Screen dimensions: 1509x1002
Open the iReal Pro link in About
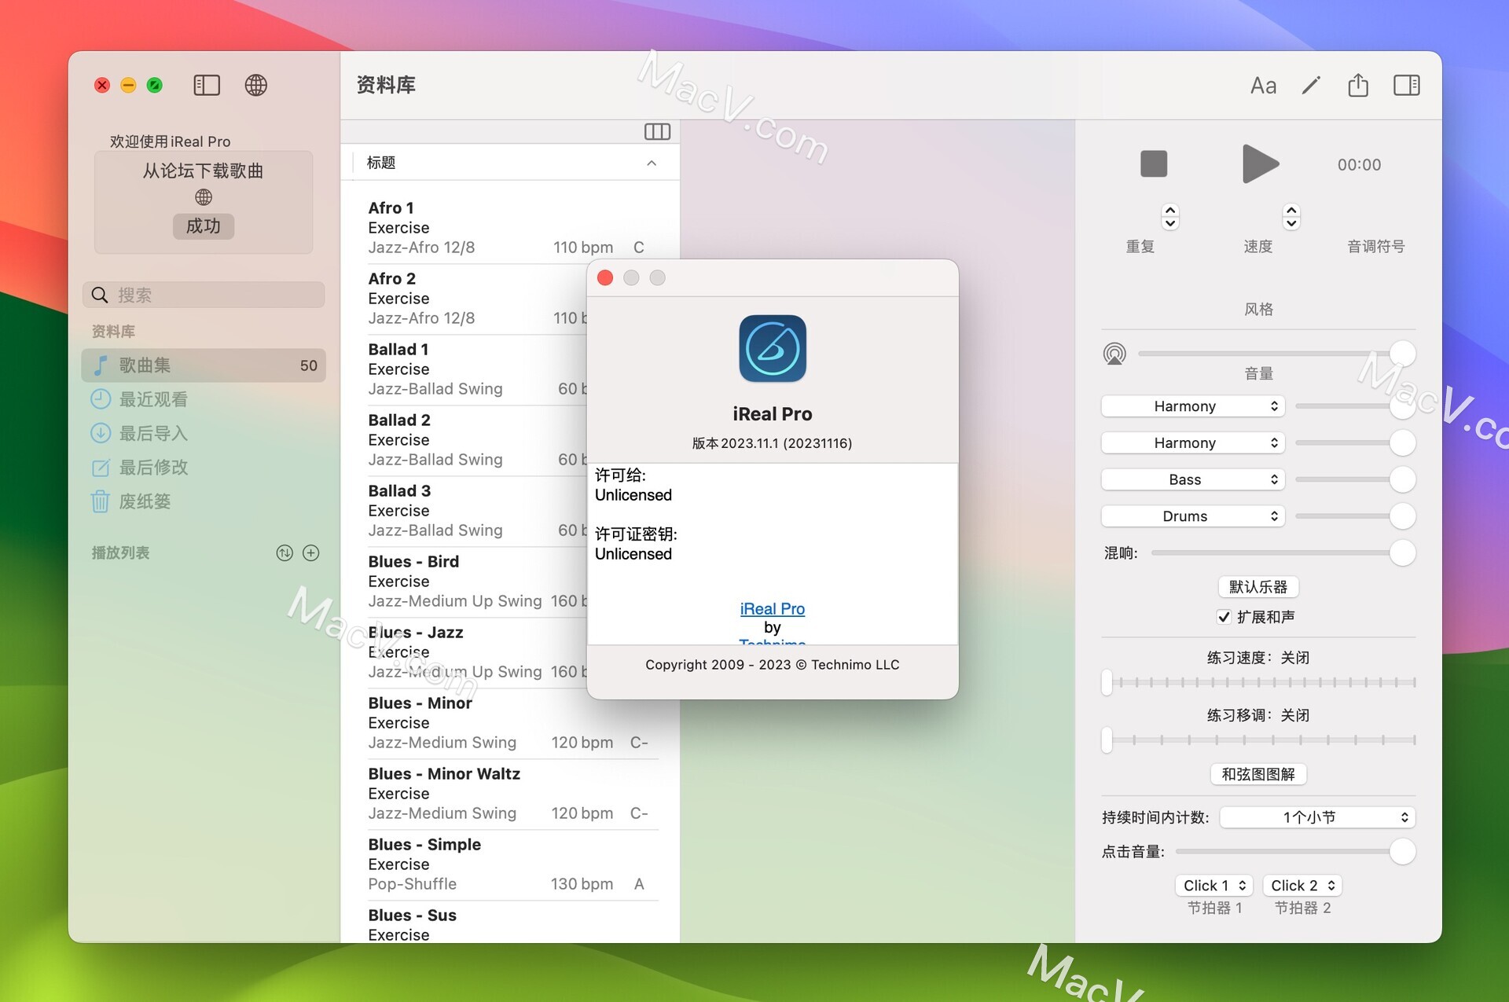pyautogui.click(x=772, y=608)
